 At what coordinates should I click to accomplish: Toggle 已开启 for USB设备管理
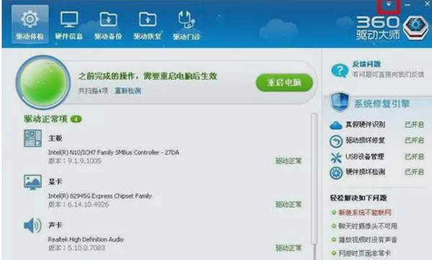(x=414, y=157)
